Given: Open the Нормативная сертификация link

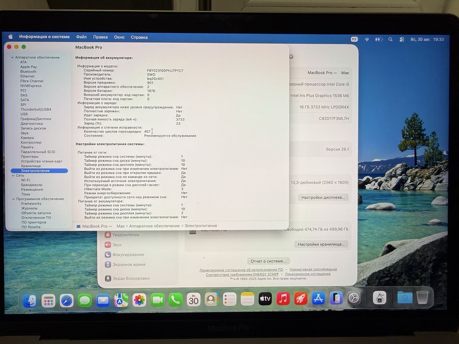Looking at the screenshot, I should [313, 269].
